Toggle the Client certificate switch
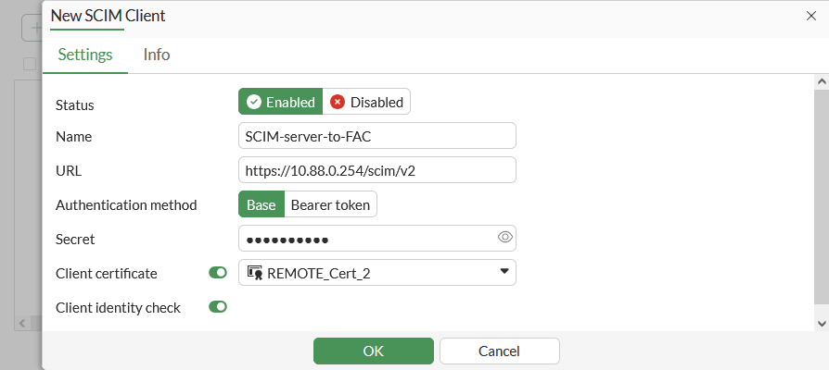This screenshot has height=370, width=829. [218, 273]
